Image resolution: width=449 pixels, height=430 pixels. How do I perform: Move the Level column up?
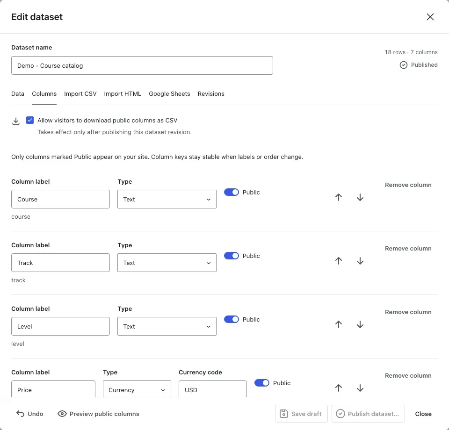pyautogui.click(x=339, y=324)
